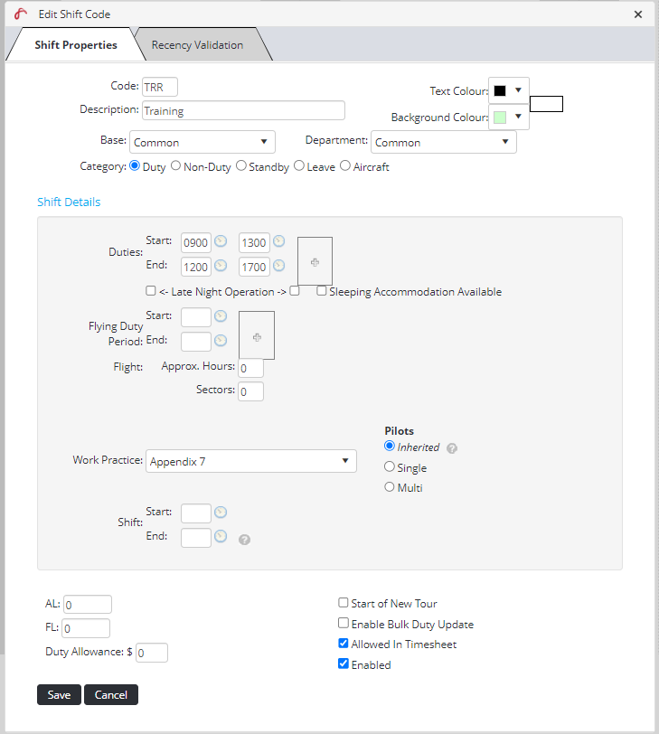Expand Work Practice Appendix 7 dropdown

(x=251, y=461)
